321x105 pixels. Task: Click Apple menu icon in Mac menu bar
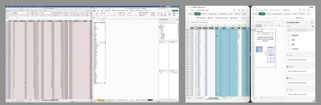click(7, 6)
